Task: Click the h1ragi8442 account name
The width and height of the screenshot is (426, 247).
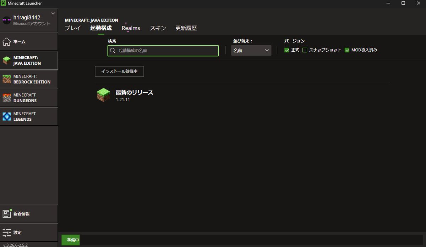Action: [x=27, y=17]
